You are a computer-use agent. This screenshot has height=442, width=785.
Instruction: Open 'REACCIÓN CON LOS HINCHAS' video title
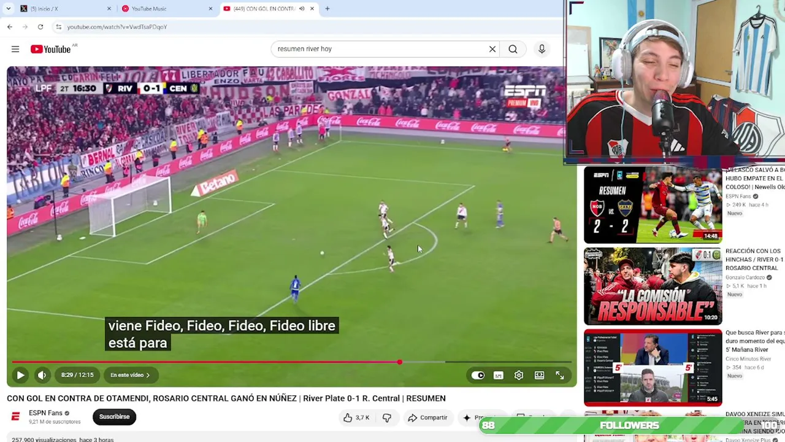pyautogui.click(x=754, y=260)
